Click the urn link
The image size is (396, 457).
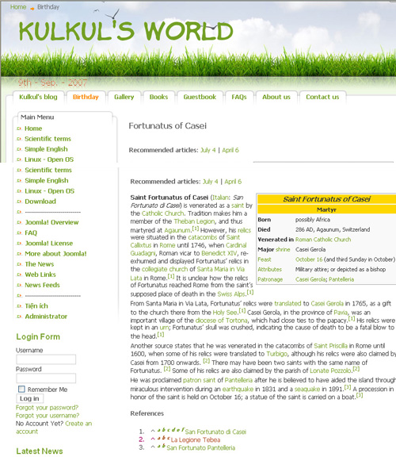point(164,328)
